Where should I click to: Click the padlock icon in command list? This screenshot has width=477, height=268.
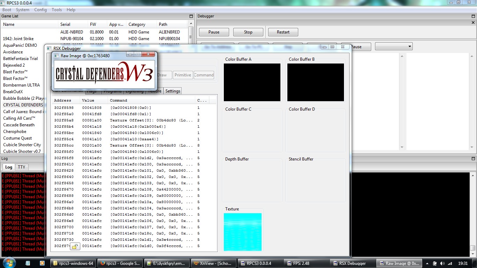[x=75, y=247]
